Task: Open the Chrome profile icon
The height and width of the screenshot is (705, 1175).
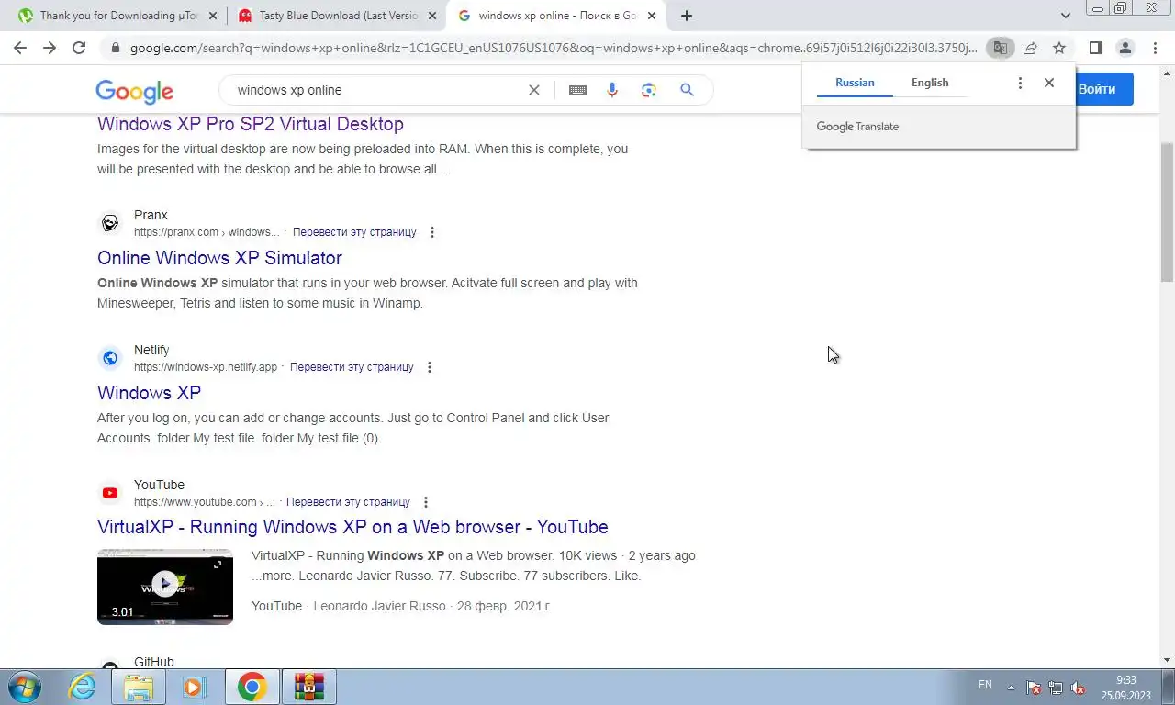Action: coord(1125,48)
